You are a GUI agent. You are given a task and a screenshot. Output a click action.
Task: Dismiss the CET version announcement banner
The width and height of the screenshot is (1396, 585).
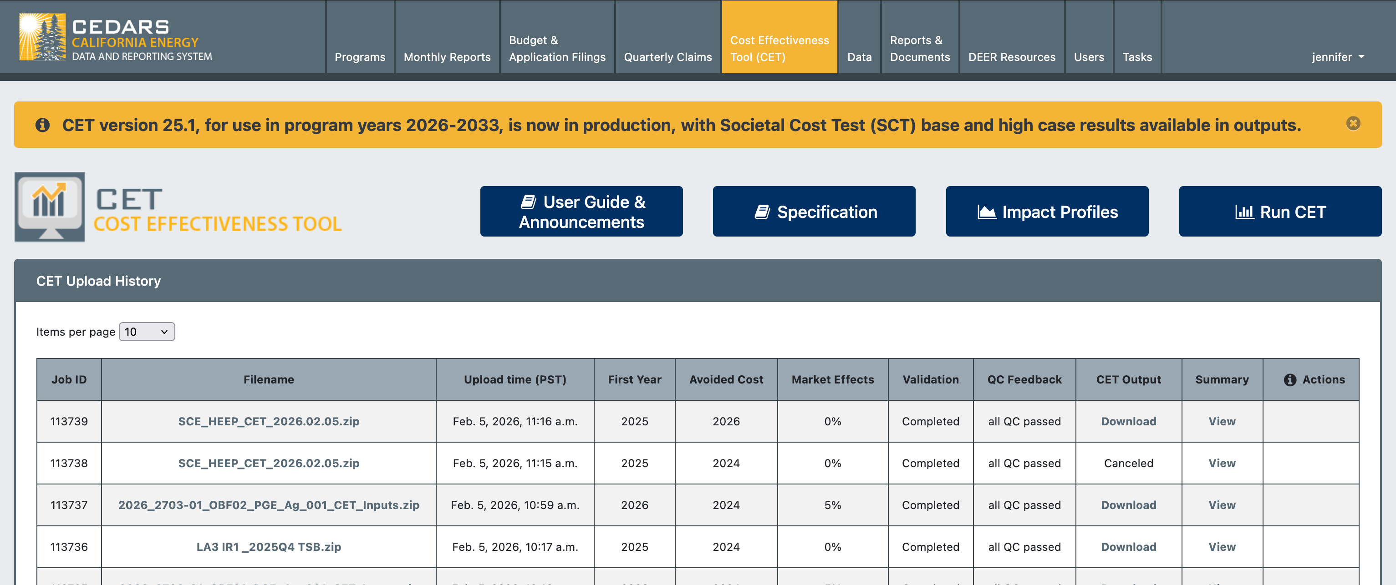1353,123
